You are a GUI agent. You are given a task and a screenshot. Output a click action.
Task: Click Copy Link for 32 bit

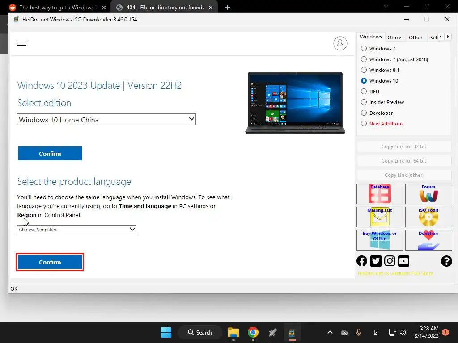[x=404, y=146]
